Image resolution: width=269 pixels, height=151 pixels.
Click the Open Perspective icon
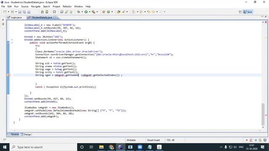coord(240,12)
